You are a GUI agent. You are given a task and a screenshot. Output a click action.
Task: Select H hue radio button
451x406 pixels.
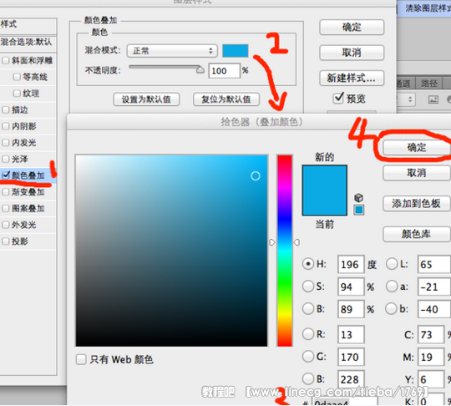coord(308,264)
